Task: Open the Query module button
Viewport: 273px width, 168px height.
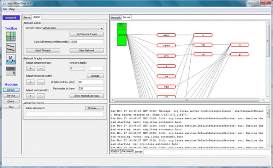Action: coord(11,101)
